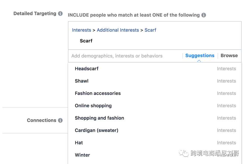The width and height of the screenshot is (247, 164).
Task: Open the Browse tab
Action: tap(229, 55)
